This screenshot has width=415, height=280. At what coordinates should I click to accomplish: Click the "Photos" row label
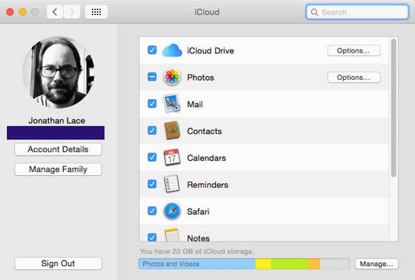coord(201,77)
